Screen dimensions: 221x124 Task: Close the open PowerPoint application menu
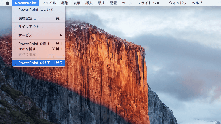(26, 3)
